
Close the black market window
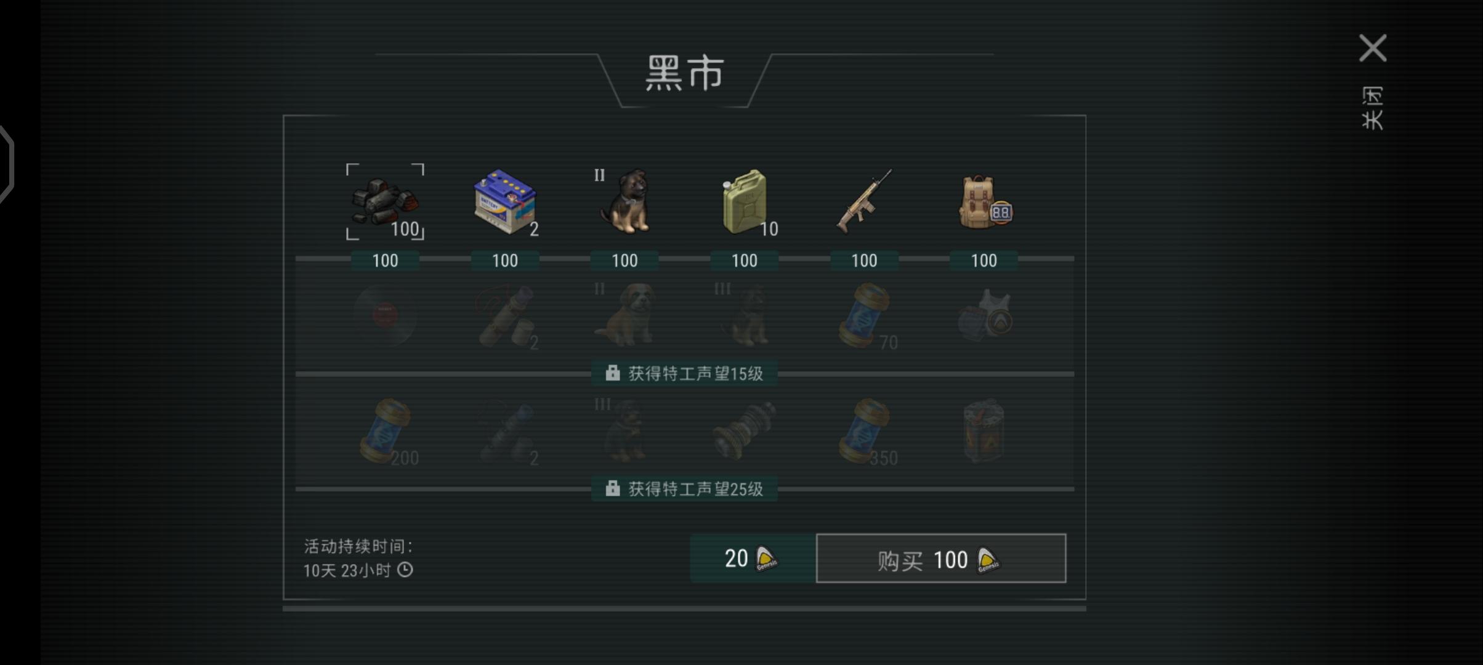[x=1373, y=48]
